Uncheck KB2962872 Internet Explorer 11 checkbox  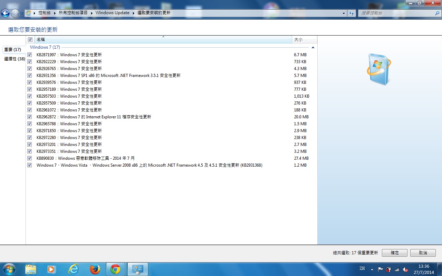30,117
